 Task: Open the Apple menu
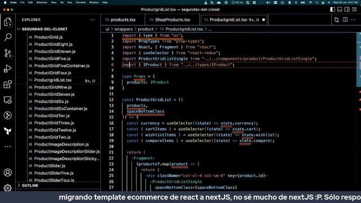[5, 2]
